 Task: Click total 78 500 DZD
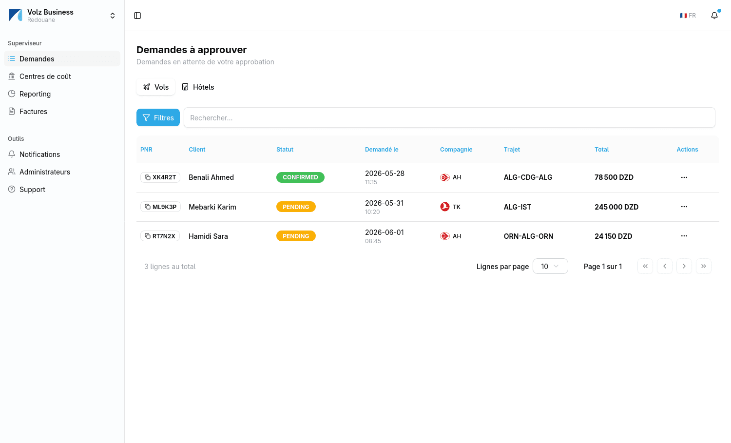[x=614, y=177]
